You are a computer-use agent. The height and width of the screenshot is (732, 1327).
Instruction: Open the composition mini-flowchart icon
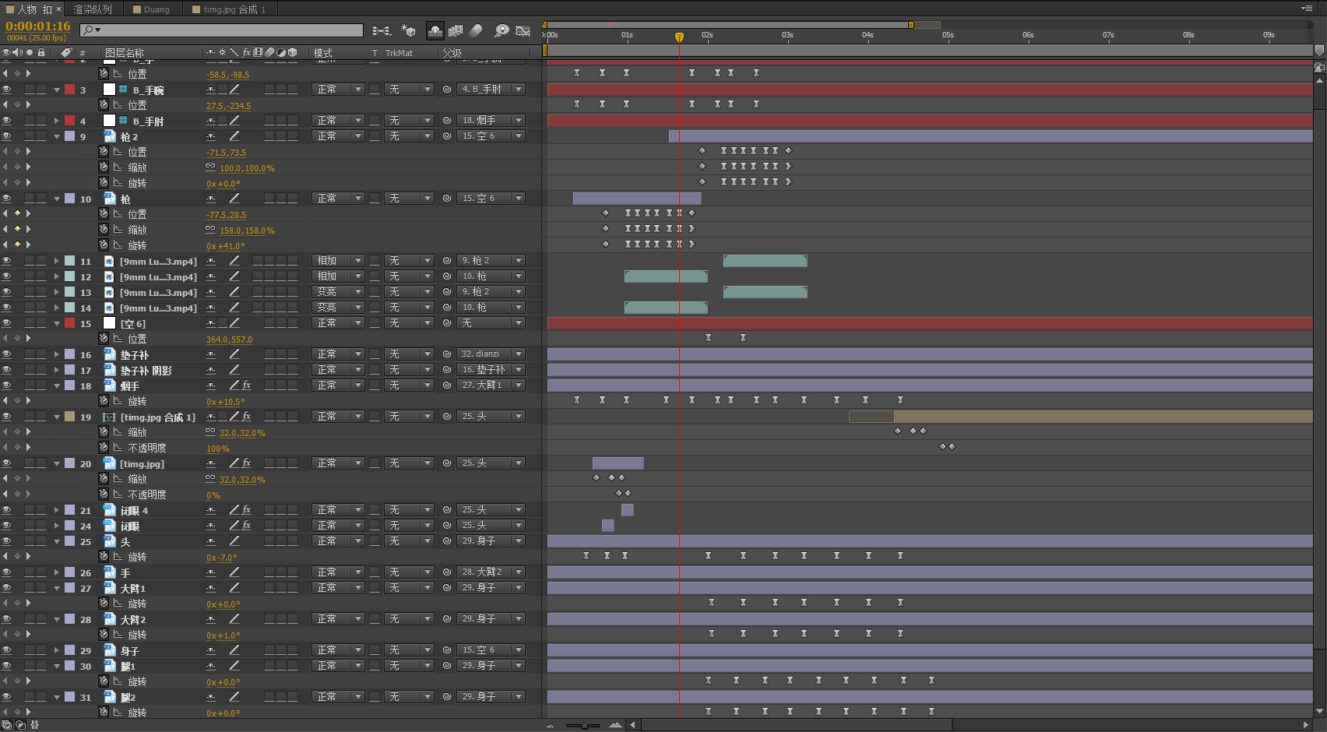pyautogui.click(x=381, y=30)
